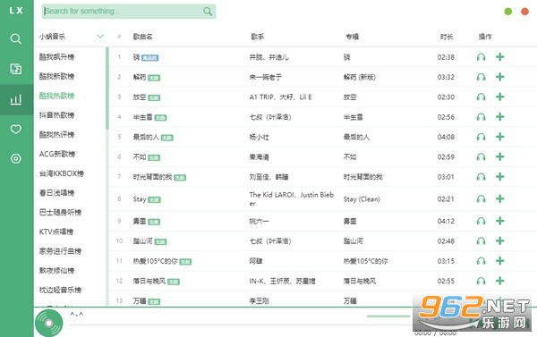Add song 5 最后的人 to a list
The width and height of the screenshot is (537, 337).
[x=500, y=137]
